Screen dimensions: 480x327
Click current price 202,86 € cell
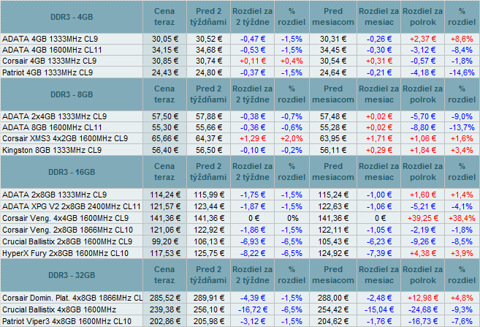tap(165, 321)
